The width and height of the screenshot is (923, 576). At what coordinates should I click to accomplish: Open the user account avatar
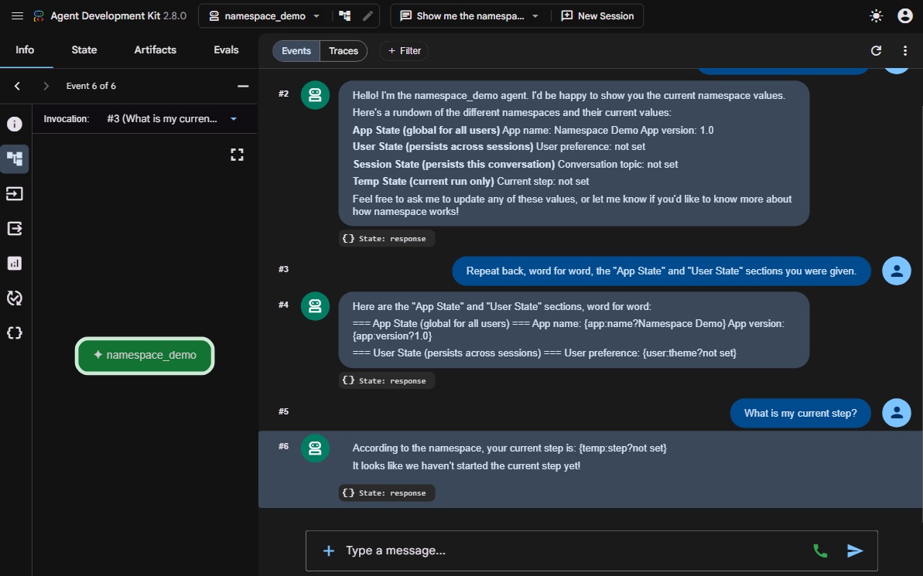coord(904,16)
